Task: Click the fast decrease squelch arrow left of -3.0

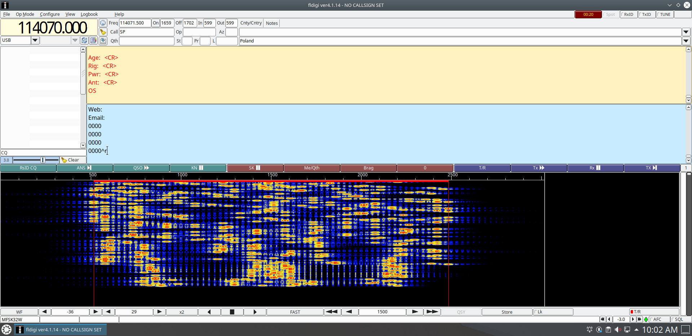Action: pyautogui.click(x=602, y=319)
